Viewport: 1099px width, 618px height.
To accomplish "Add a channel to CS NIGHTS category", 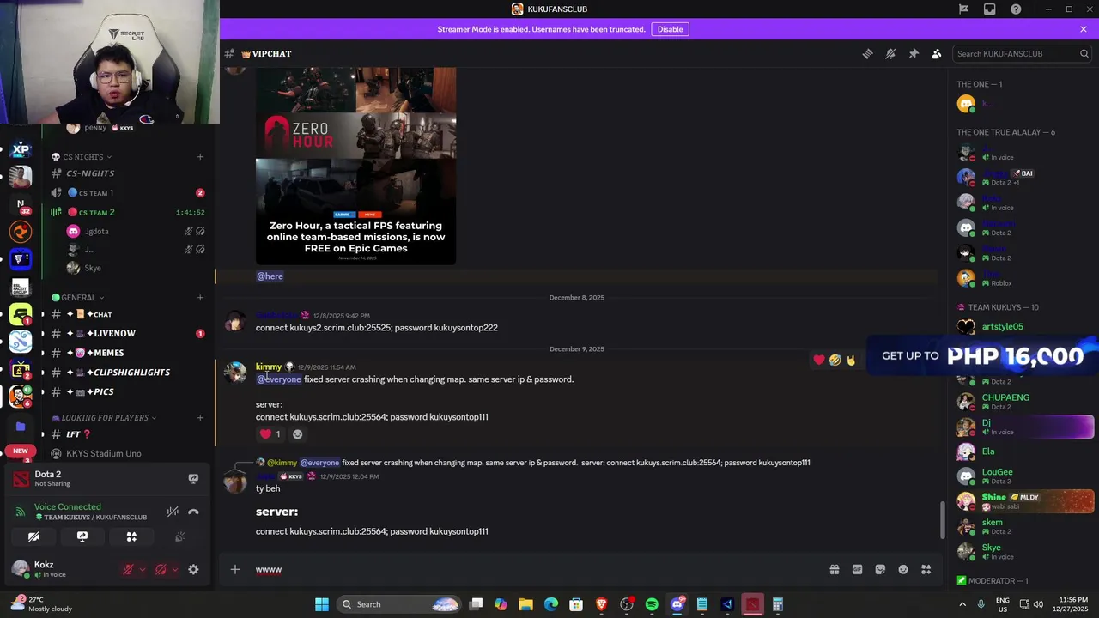I will pos(200,157).
